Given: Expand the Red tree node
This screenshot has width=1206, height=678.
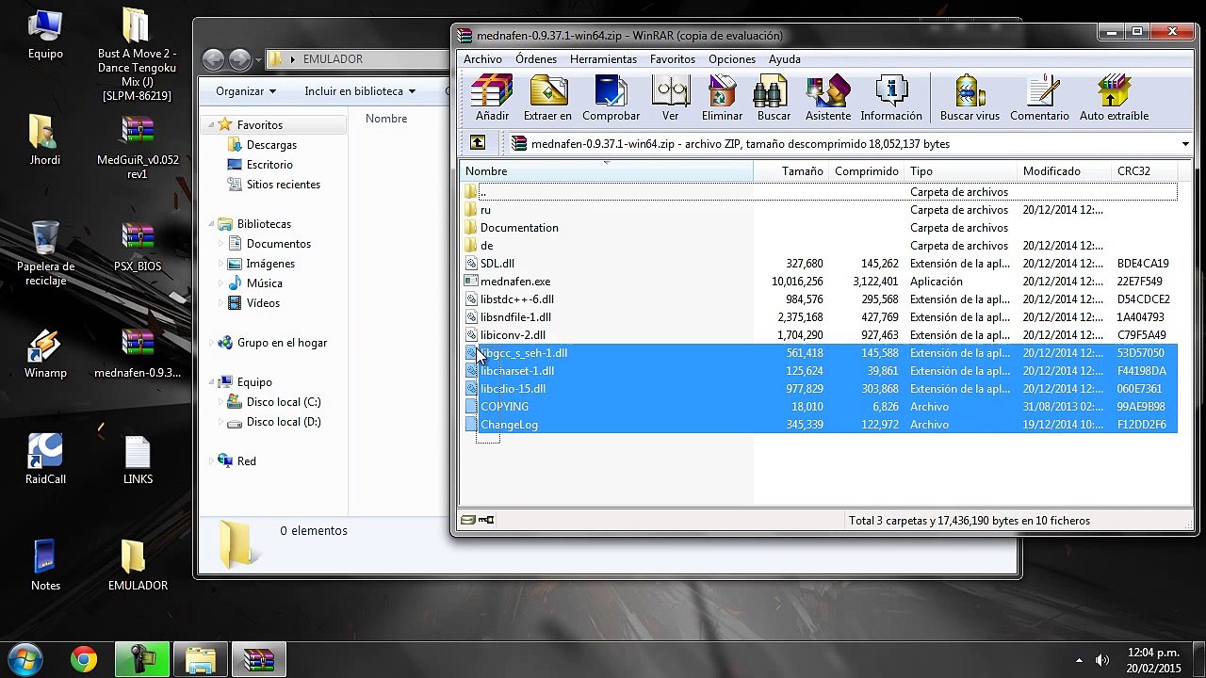Looking at the screenshot, I should tap(211, 461).
